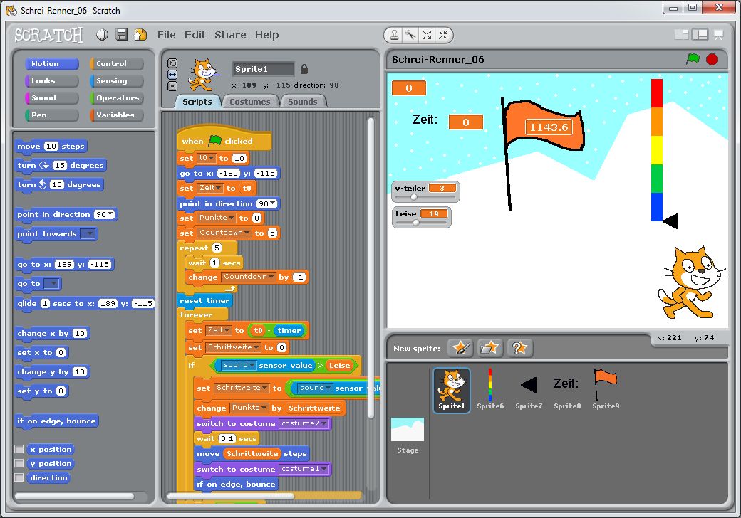
Task: Open the costume2 dropdown in the script
Action: 325,424
